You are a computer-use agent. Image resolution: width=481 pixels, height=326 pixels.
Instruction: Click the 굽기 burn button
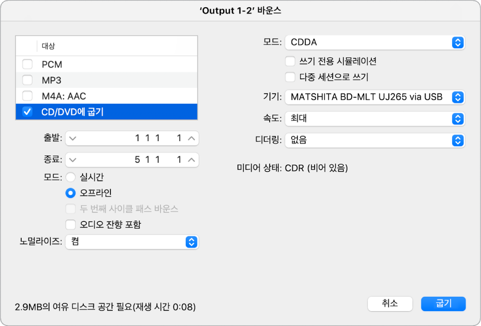(x=443, y=303)
